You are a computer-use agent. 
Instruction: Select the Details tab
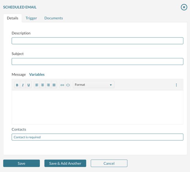[12, 18]
